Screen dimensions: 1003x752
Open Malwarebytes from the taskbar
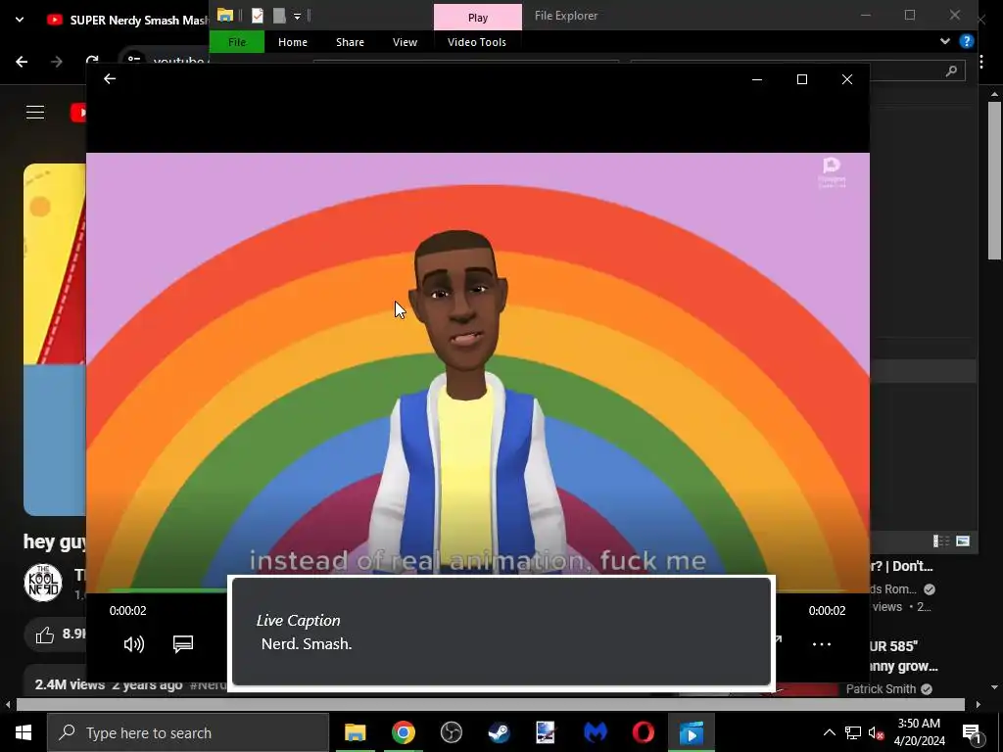[x=595, y=732]
